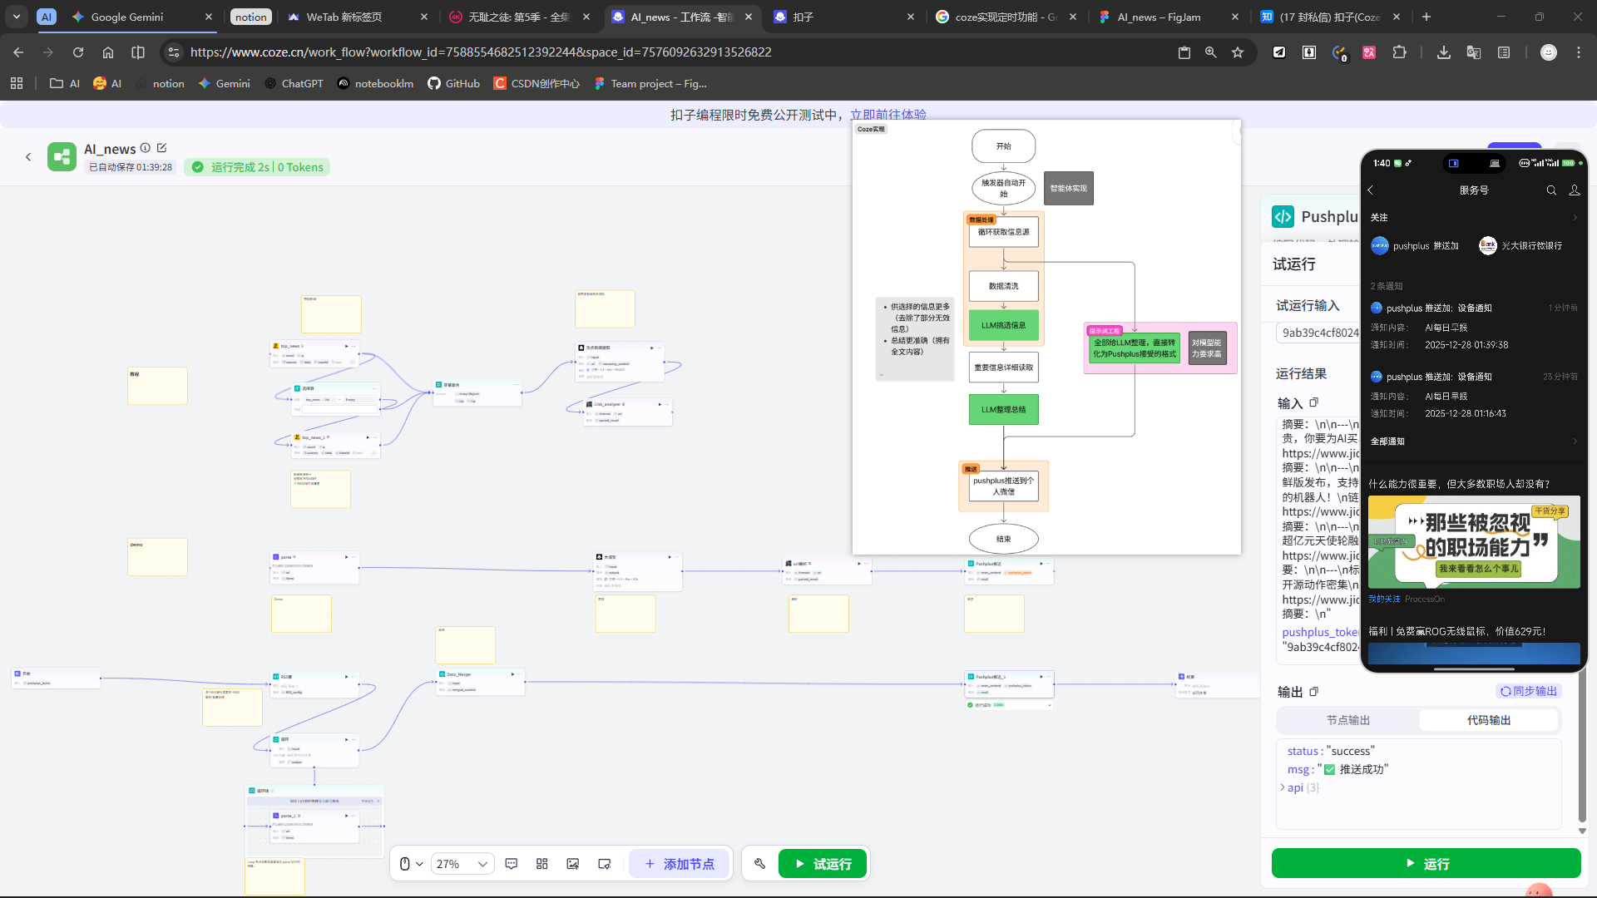
Task: Click the Chrome profile avatar
Action: [x=1549, y=52]
